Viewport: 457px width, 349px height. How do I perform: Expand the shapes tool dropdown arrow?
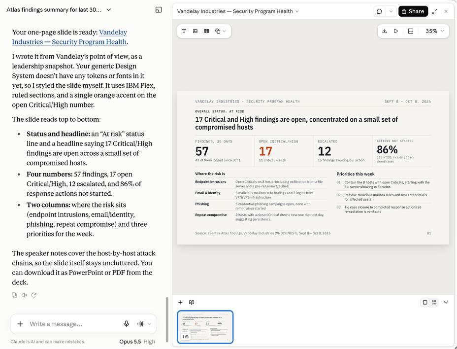pyautogui.click(x=225, y=31)
